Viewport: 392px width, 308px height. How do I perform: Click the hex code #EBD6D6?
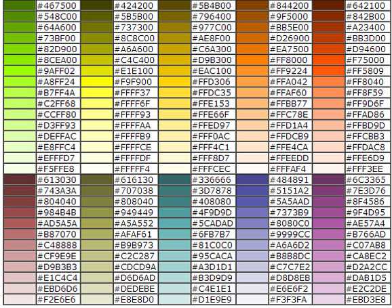(x=58, y=289)
